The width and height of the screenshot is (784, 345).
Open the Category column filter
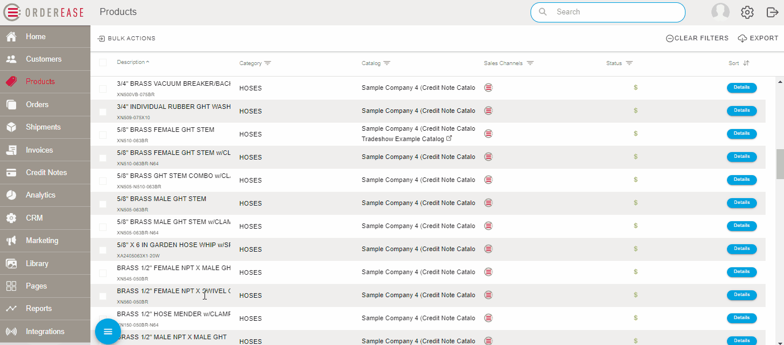tap(268, 63)
